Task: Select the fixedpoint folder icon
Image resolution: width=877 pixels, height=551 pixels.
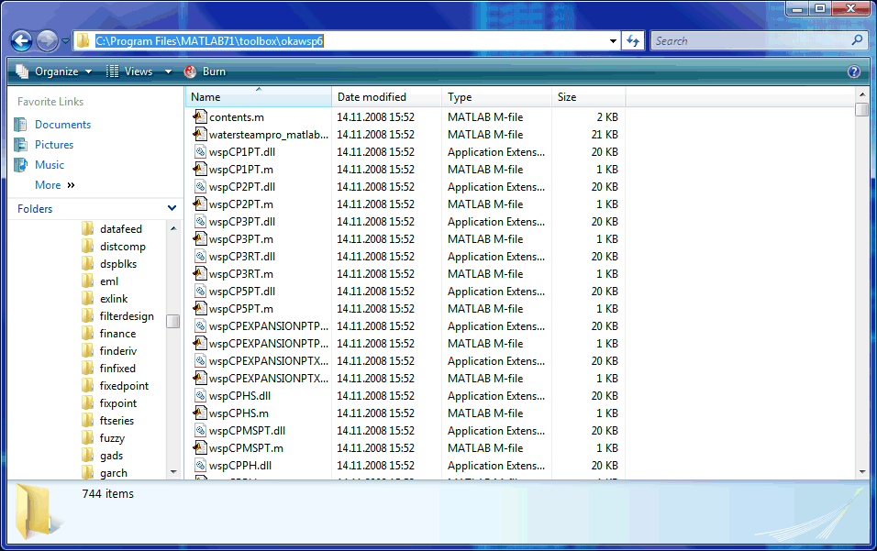Action: tap(88, 386)
